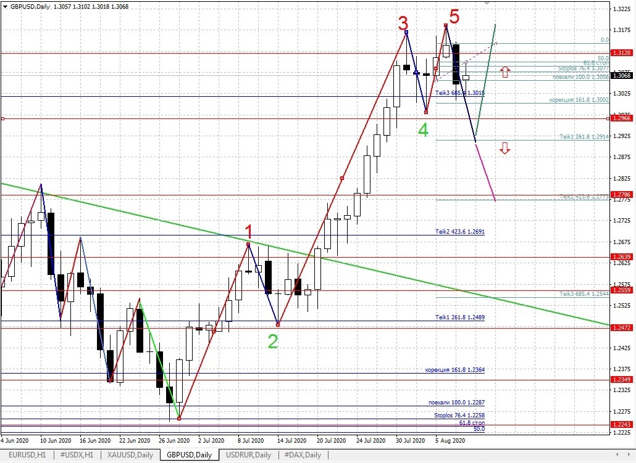Select the red up-arrow object on the chart

(x=504, y=72)
